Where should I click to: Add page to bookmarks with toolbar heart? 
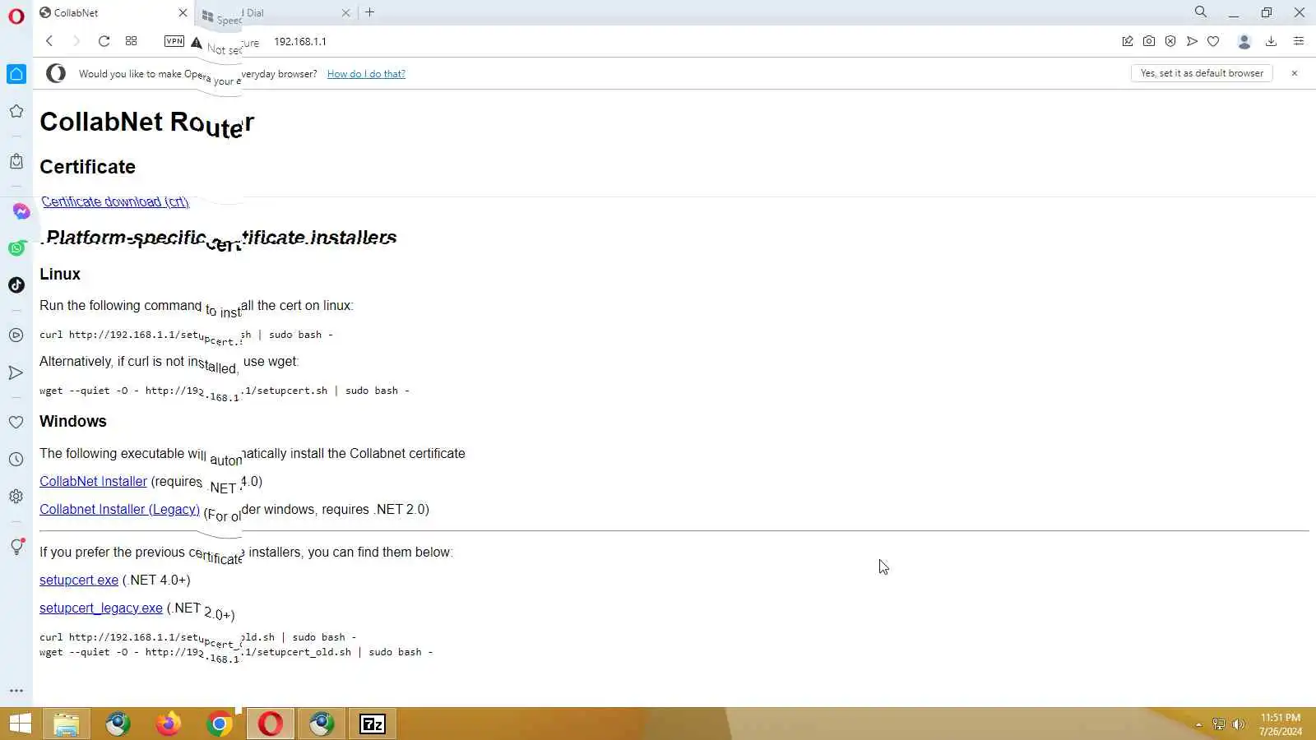coord(1213,41)
